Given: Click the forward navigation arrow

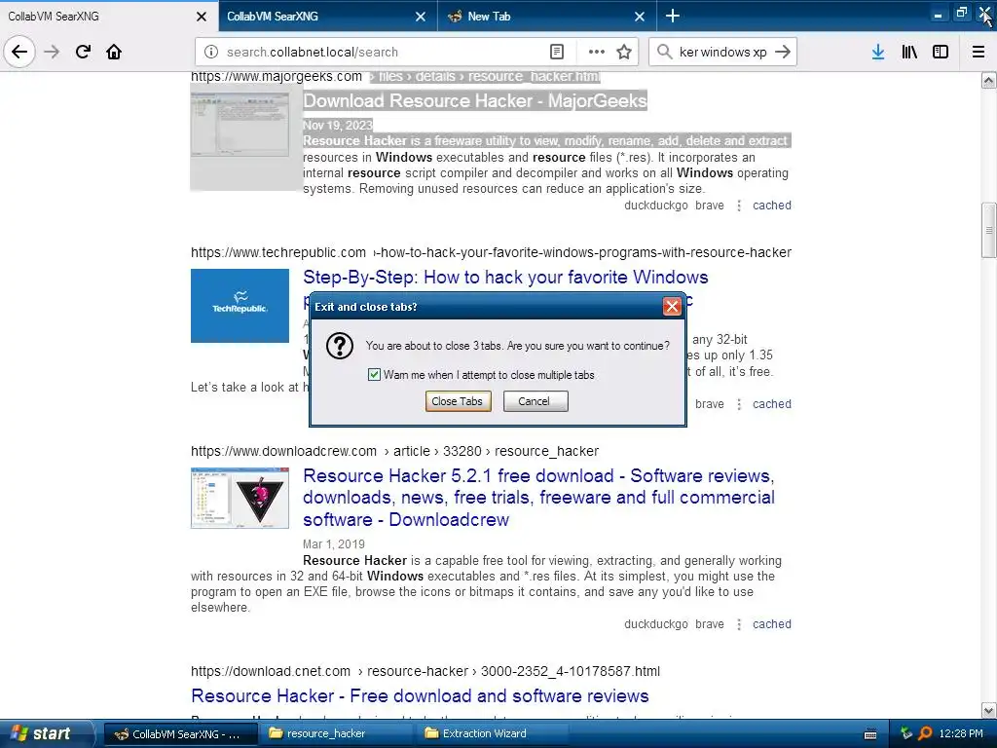Looking at the screenshot, I should (52, 52).
